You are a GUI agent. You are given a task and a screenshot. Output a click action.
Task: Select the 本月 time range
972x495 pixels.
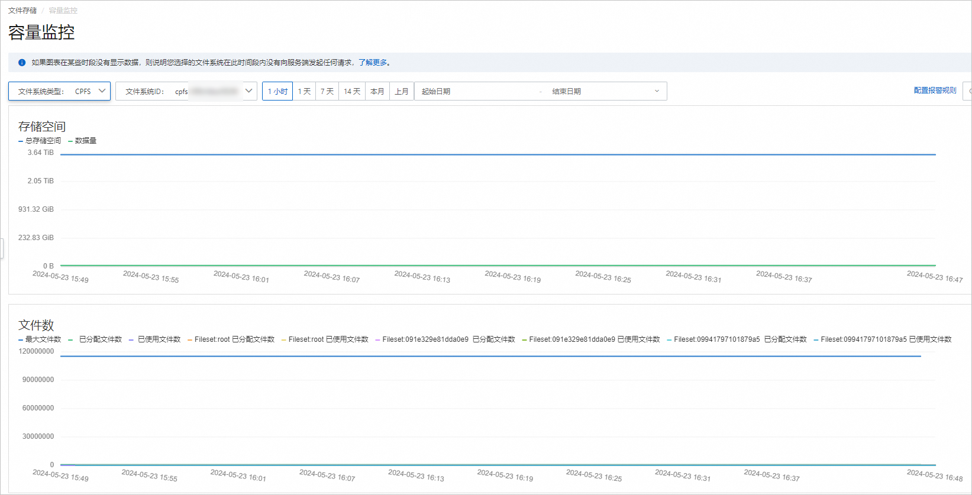377,91
